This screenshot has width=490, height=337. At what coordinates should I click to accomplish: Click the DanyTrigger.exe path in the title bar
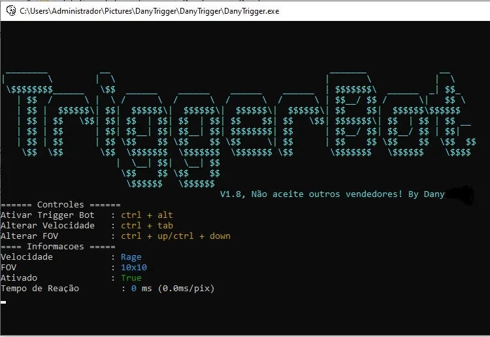[149, 11]
